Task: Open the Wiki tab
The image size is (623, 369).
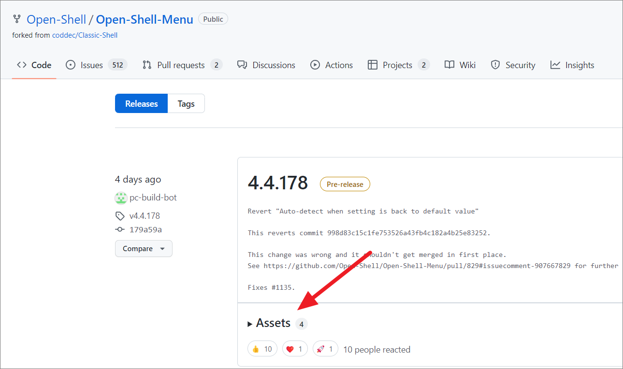Action: (460, 65)
